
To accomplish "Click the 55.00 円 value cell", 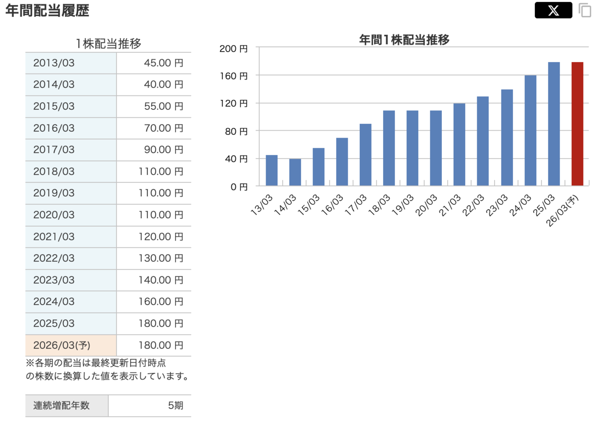I will [154, 107].
